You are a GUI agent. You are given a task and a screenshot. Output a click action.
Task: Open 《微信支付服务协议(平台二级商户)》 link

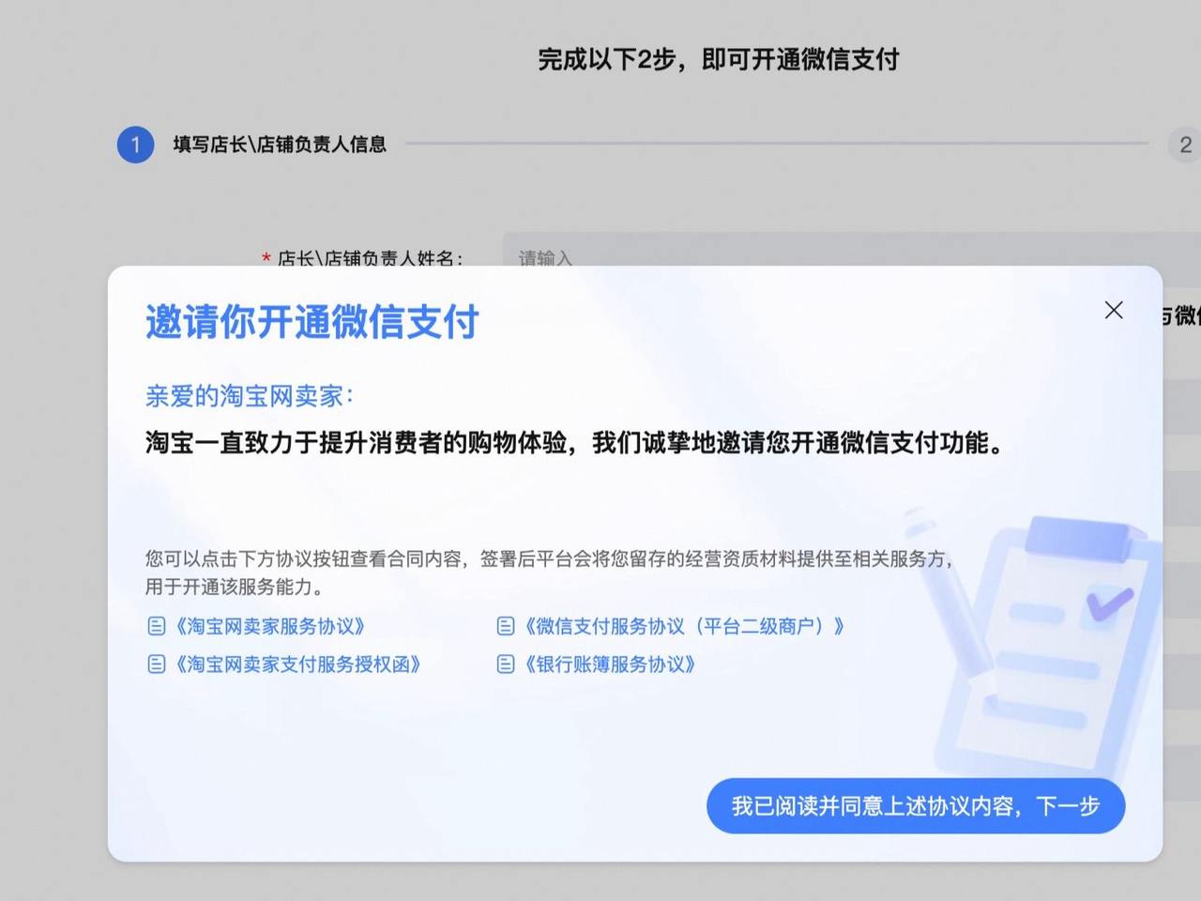[x=684, y=626]
